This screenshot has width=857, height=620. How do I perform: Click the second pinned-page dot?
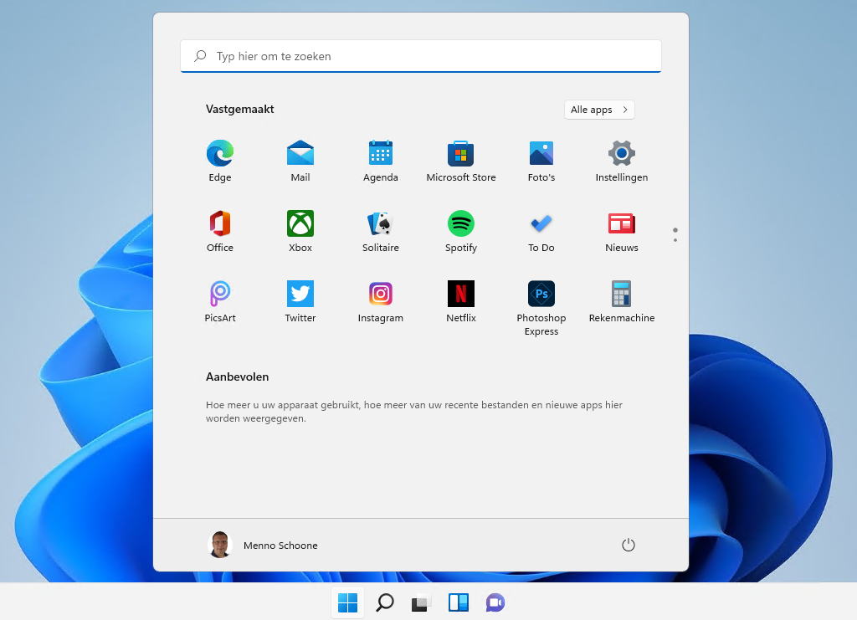[675, 240]
